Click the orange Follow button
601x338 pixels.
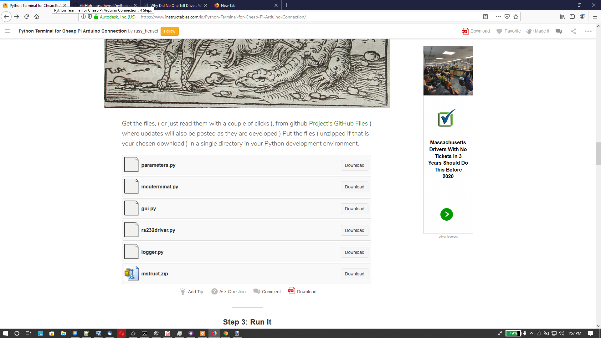pos(169,31)
